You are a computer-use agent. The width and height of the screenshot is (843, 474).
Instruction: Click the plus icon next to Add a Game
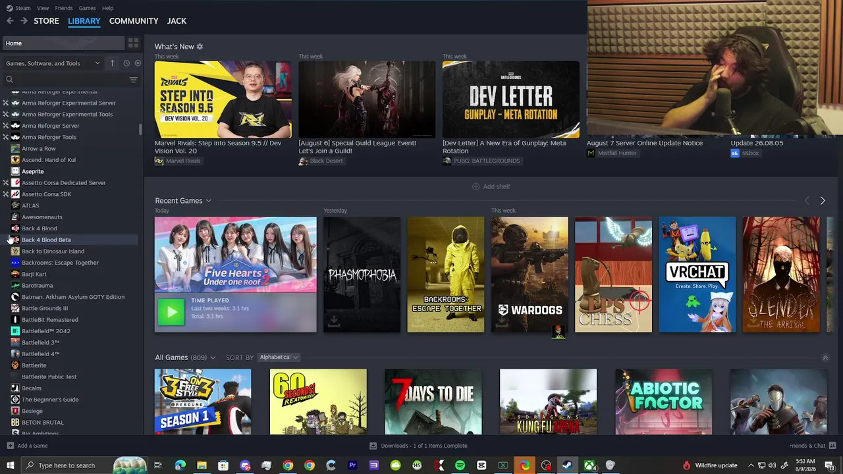10,446
